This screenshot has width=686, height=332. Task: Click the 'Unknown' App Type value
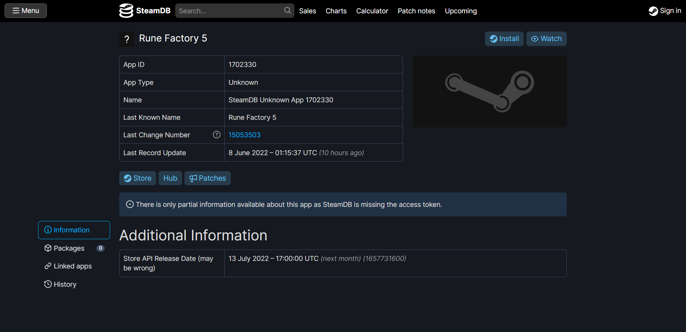point(243,83)
